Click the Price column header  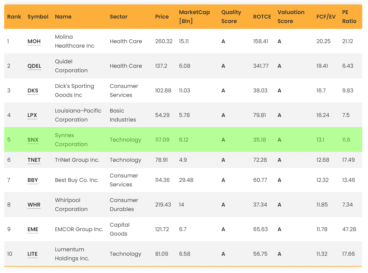pyautogui.click(x=162, y=17)
